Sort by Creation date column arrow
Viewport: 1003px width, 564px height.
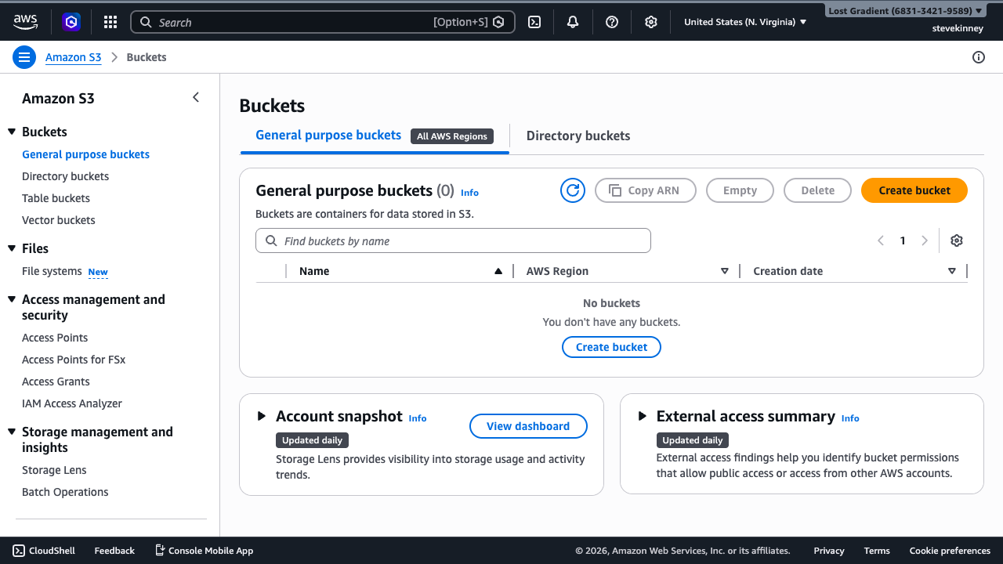[952, 271]
